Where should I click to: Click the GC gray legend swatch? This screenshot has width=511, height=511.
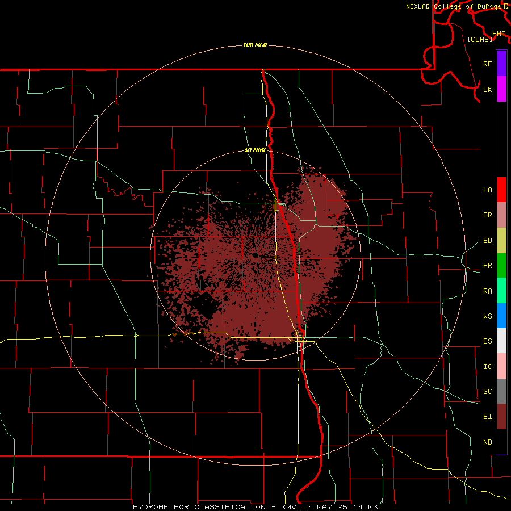tap(501, 391)
